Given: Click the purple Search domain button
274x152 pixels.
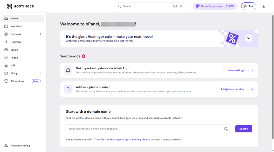Looking at the screenshot, I should [243, 129].
